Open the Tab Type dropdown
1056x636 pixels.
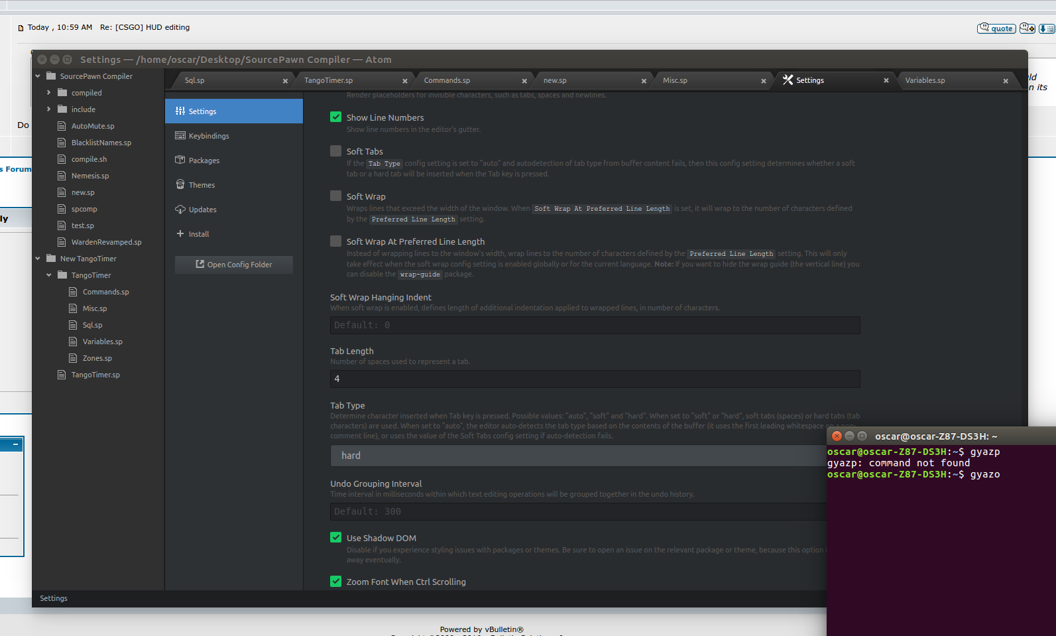click(578, 456)
